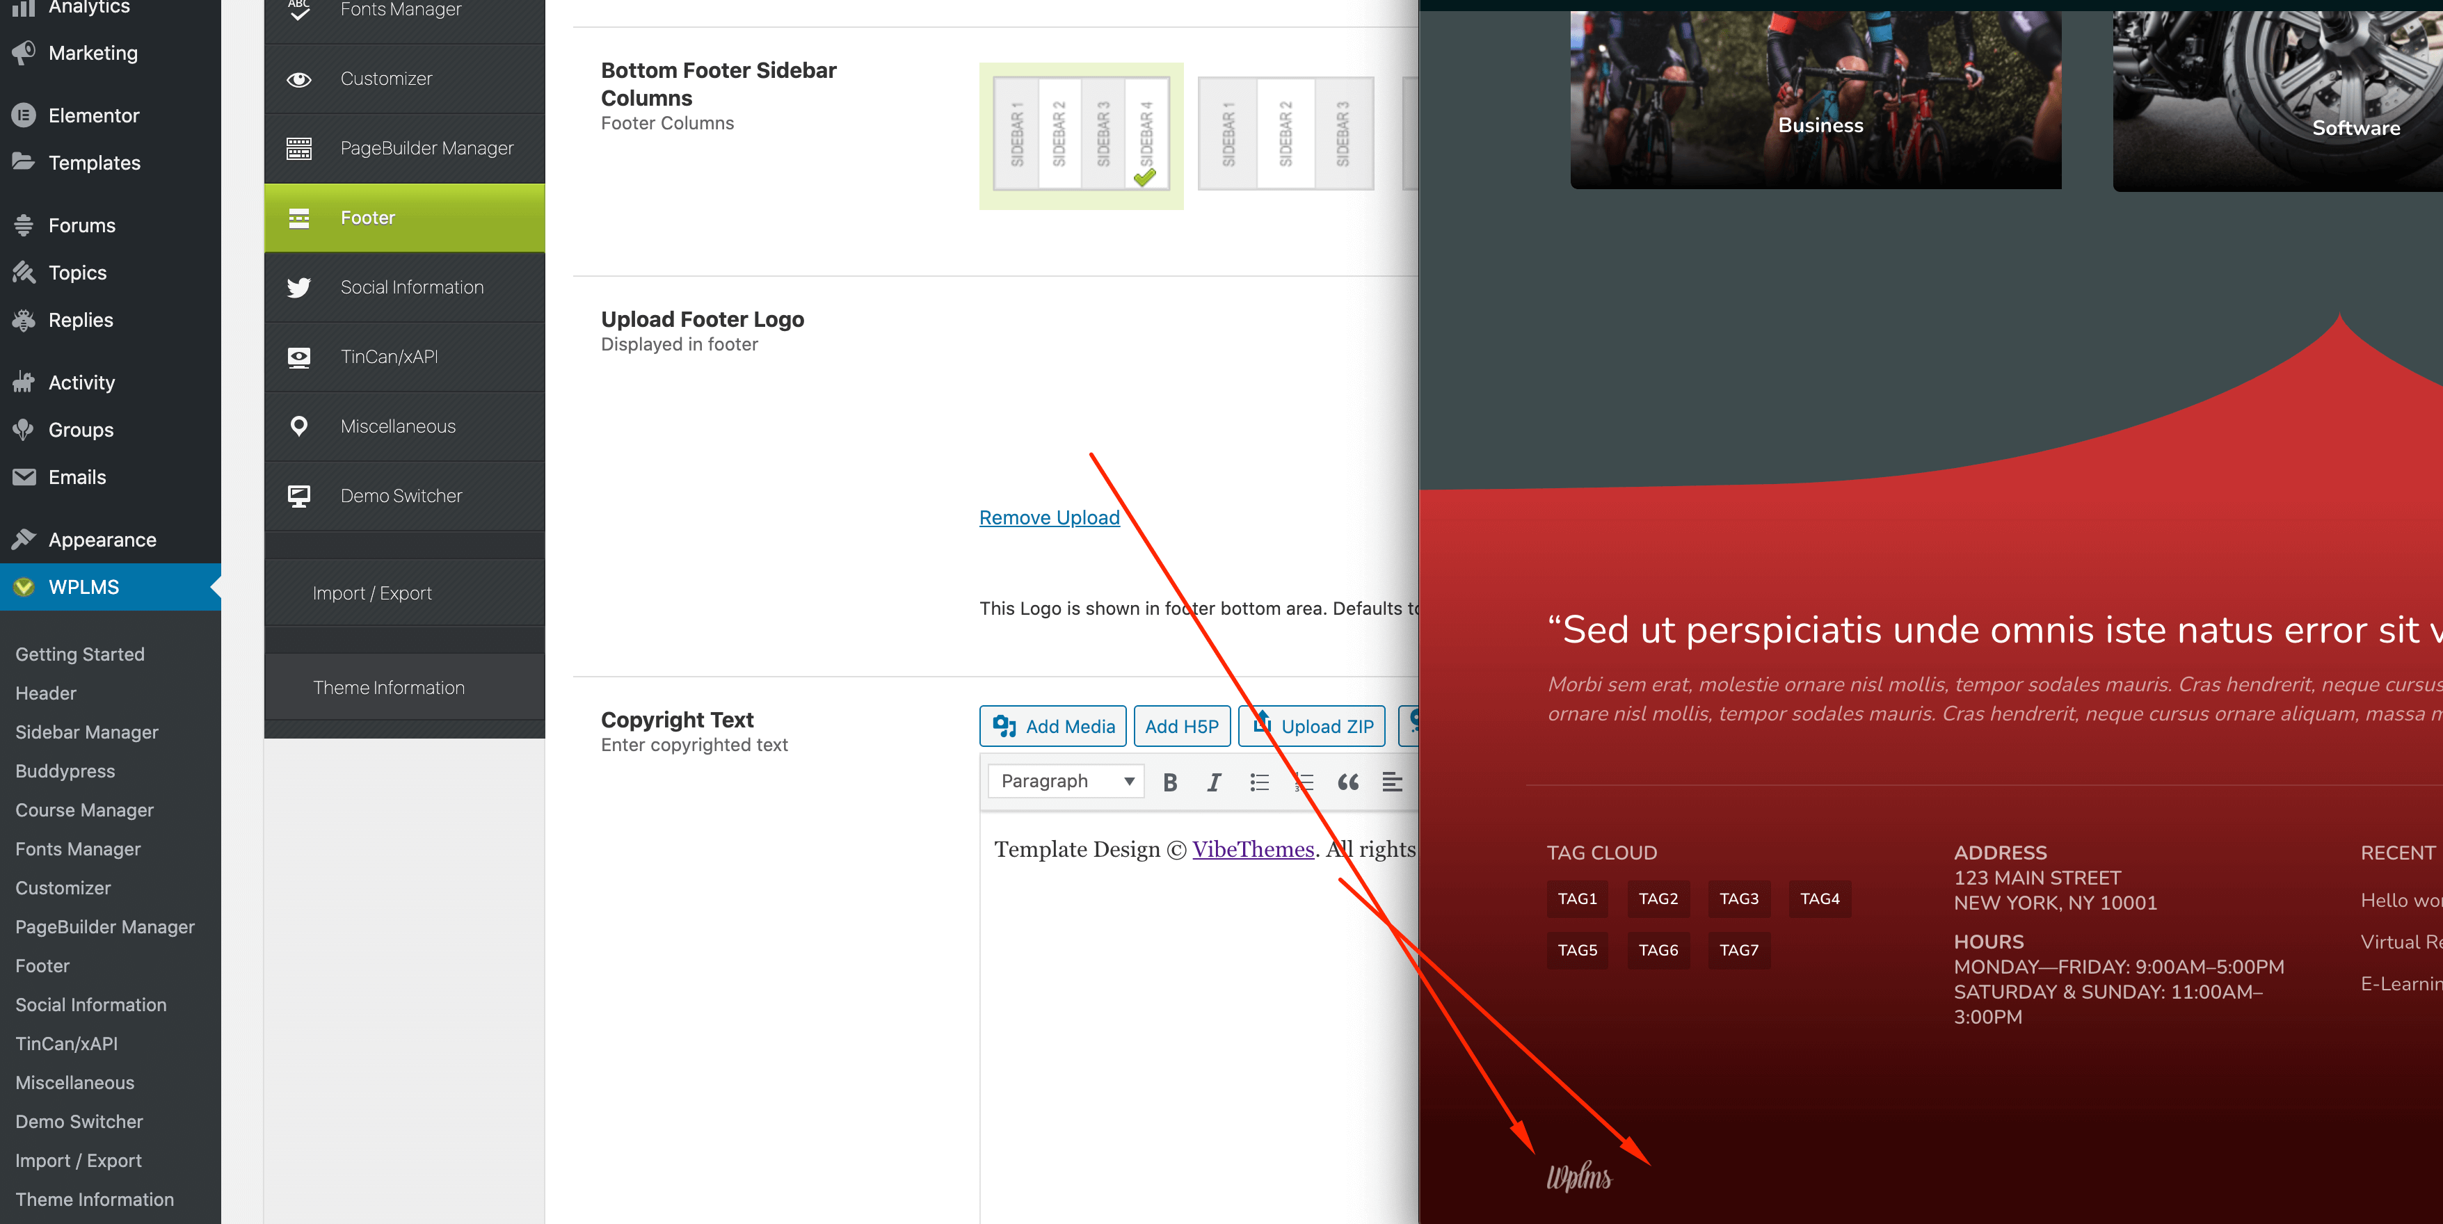Click the Marketing megaphone icon

[x=24, y=53]
